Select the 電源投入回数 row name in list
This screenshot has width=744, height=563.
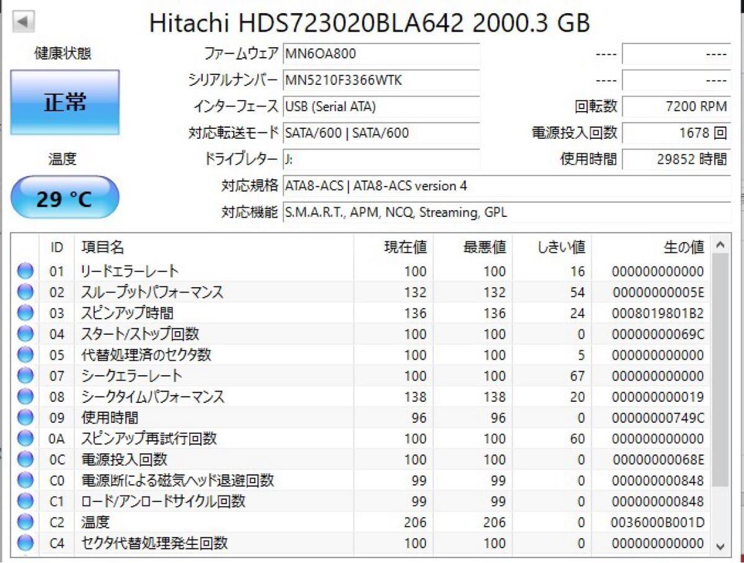125,460
